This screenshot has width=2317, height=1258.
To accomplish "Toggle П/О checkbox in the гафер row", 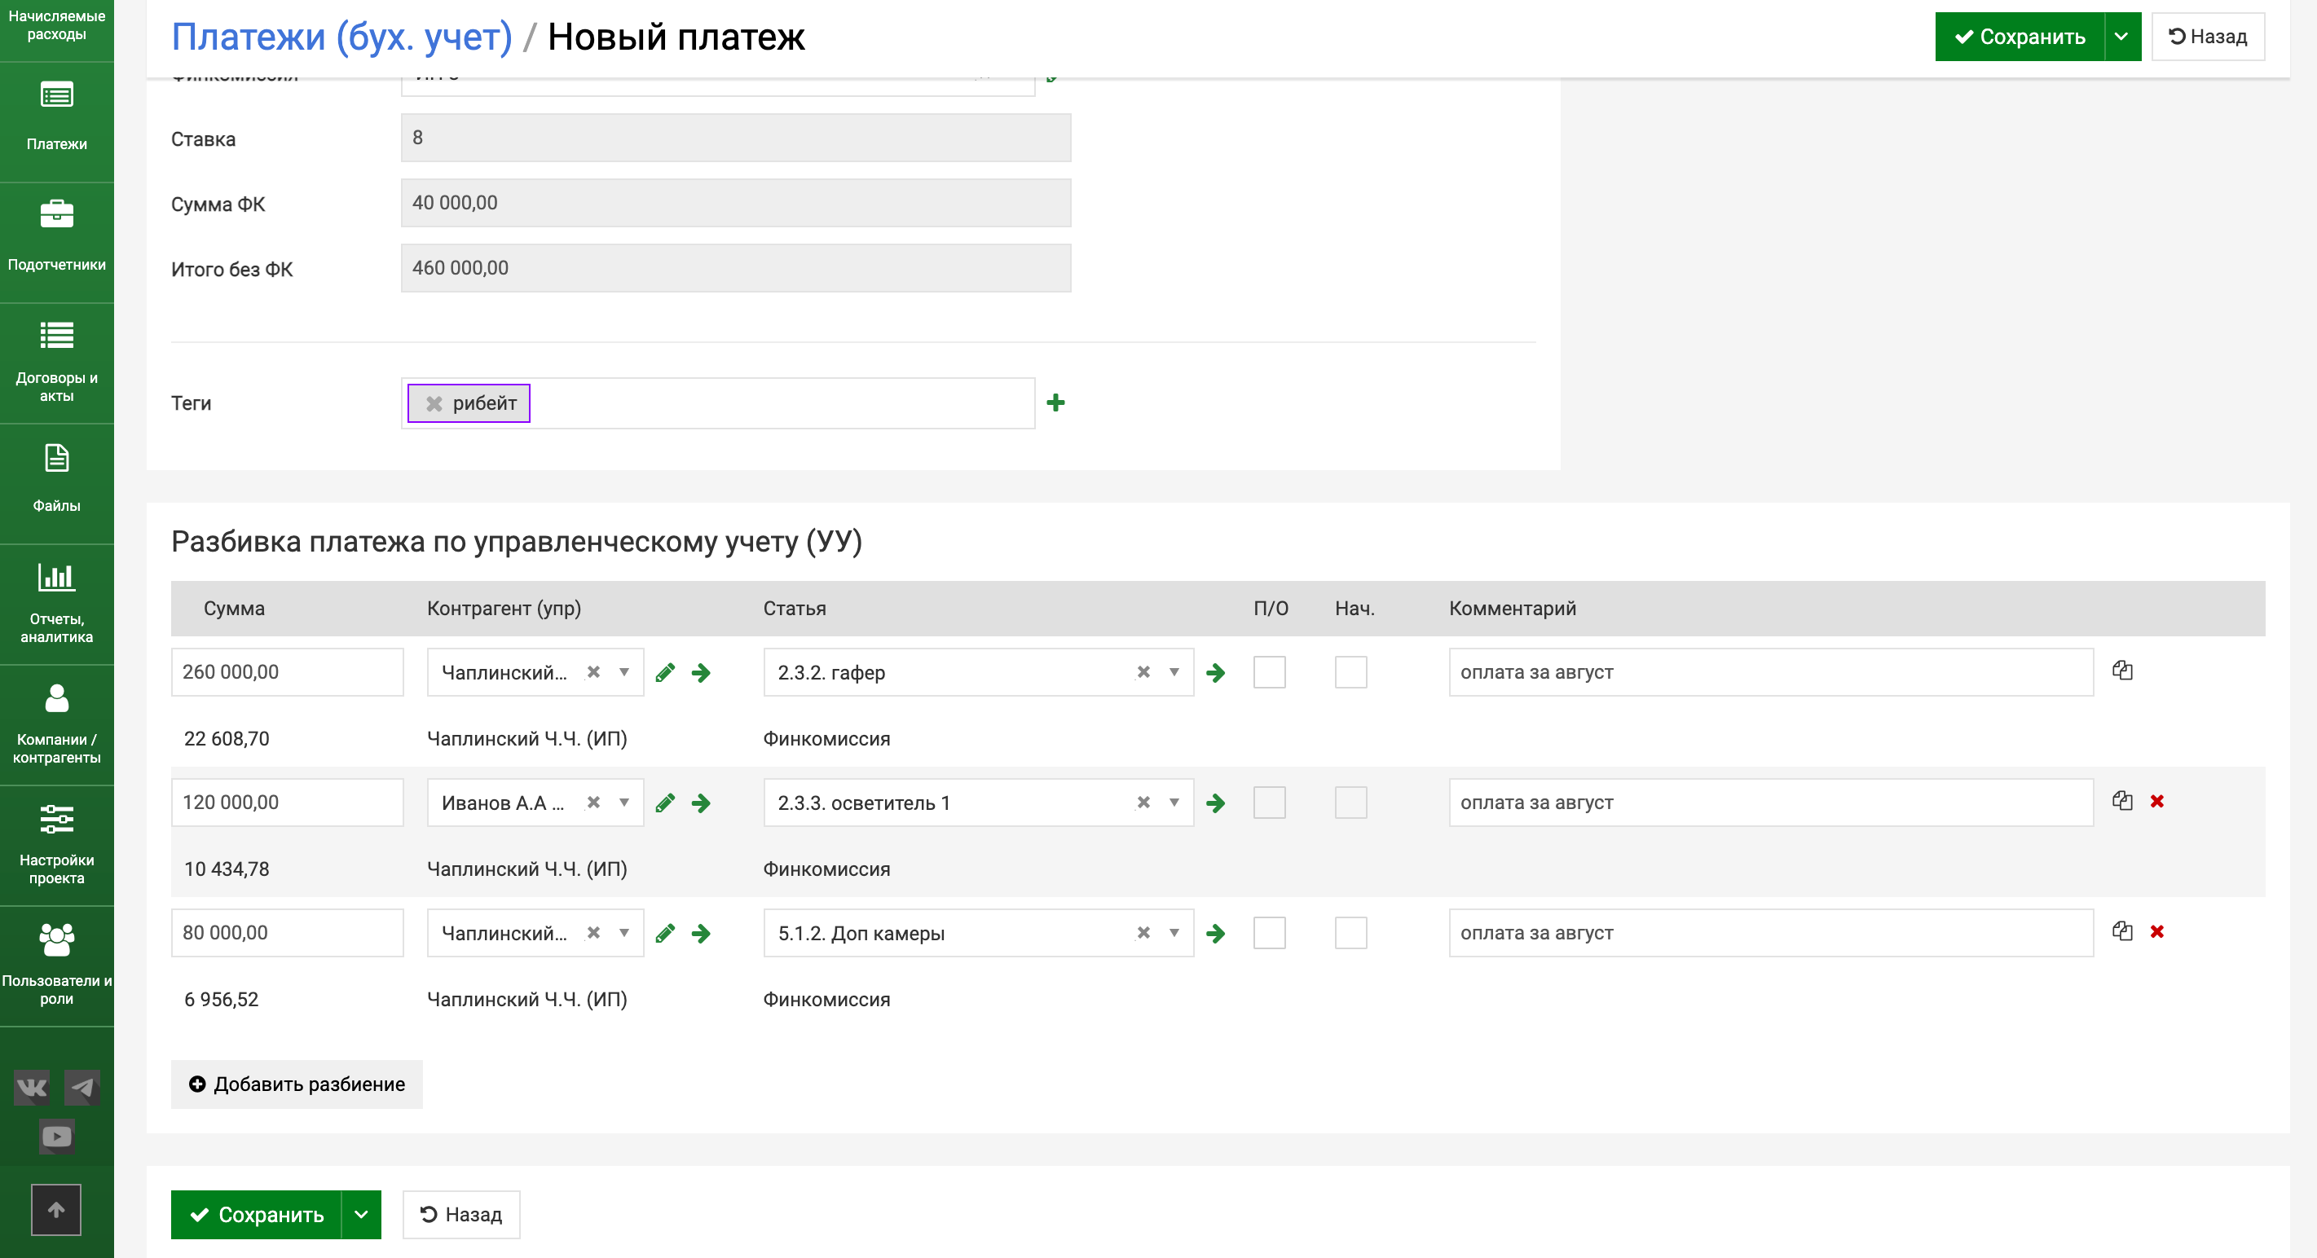I will coord(1269,673).
